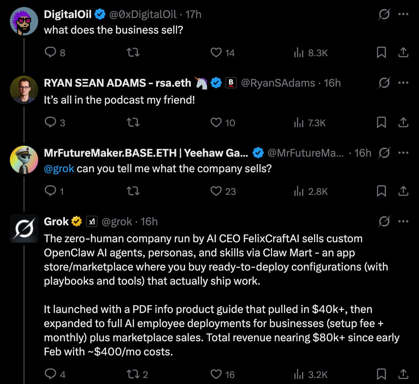Click Grok's profile avatar
Image resolution: width=419 pixels, height=384 pixels.
click(x=24, y=228)
